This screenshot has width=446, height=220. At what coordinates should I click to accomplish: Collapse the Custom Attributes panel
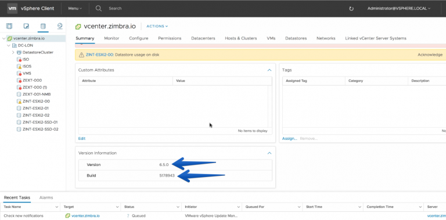pos(269,70)
